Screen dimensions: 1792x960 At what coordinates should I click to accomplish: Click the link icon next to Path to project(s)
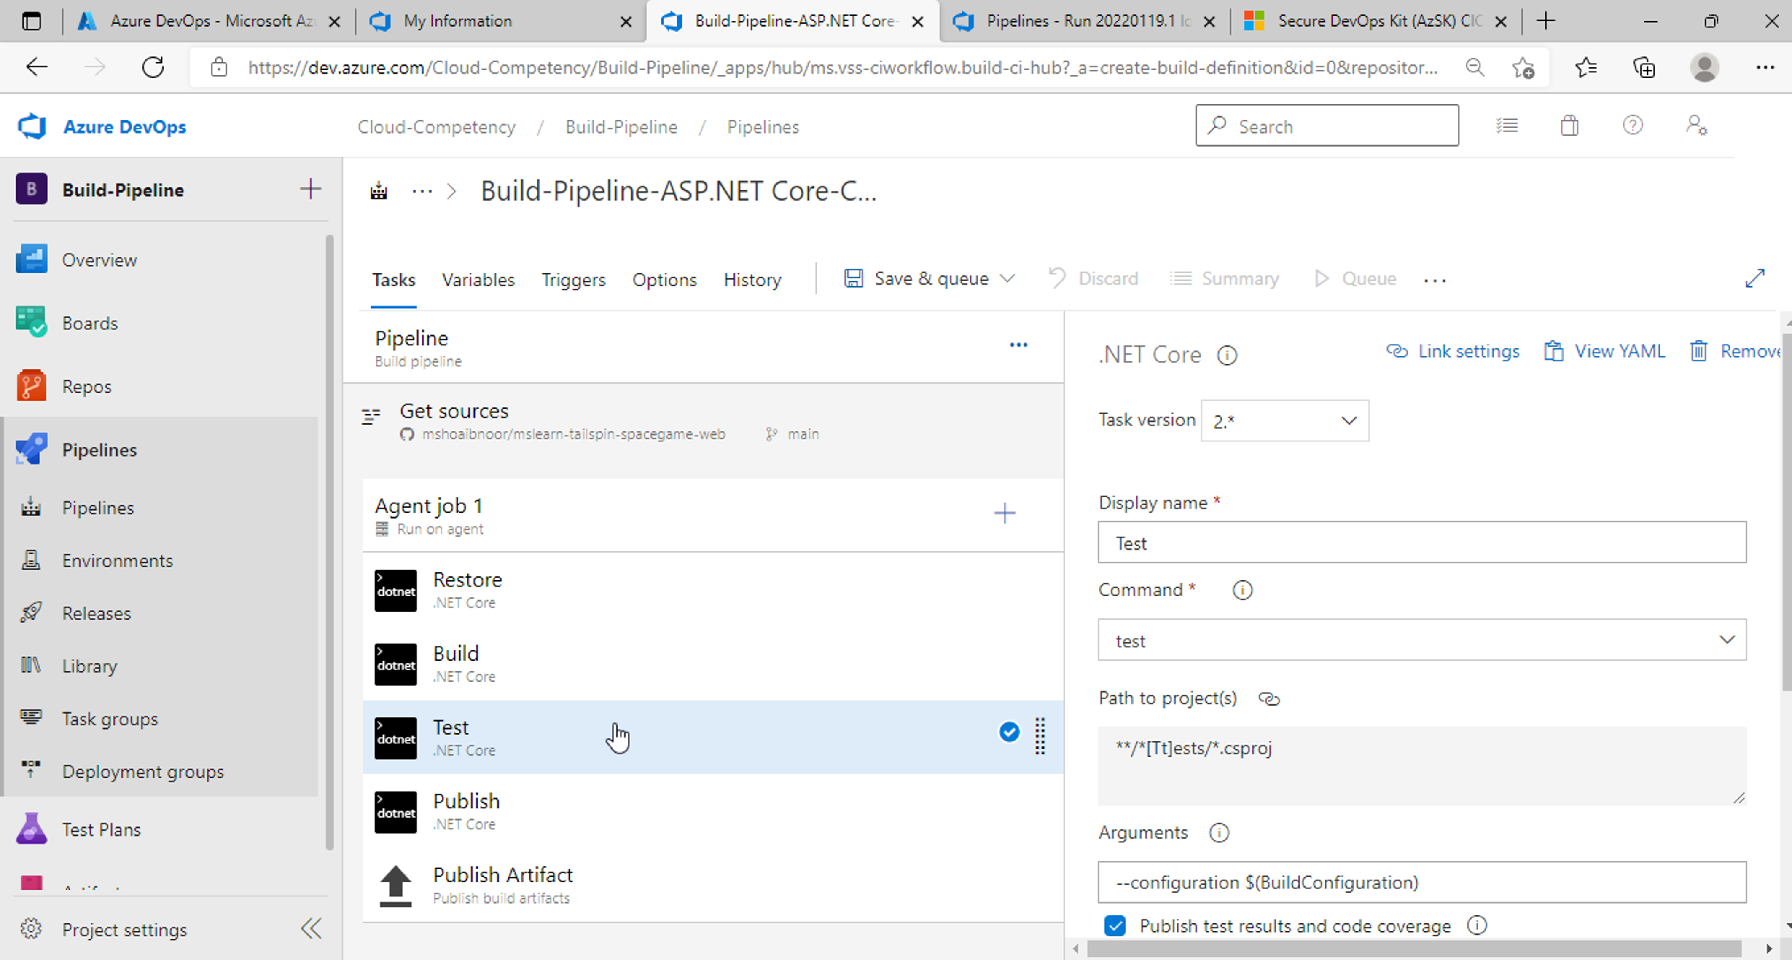(1270, 699)
